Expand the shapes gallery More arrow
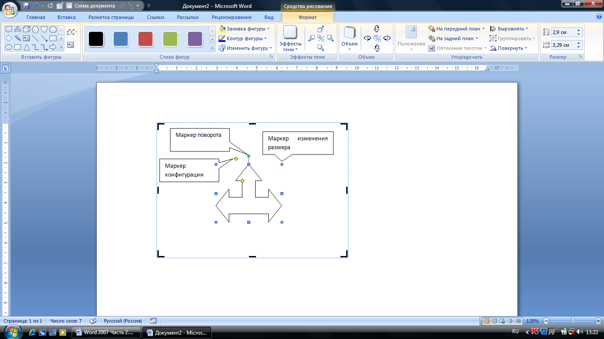Viewport: 604px width, 339px height. tap(61, 47)
